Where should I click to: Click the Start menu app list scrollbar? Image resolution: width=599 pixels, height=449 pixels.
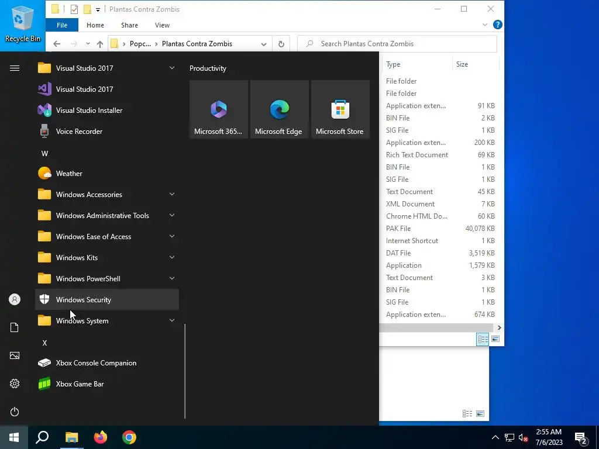[x=185, y=371]
